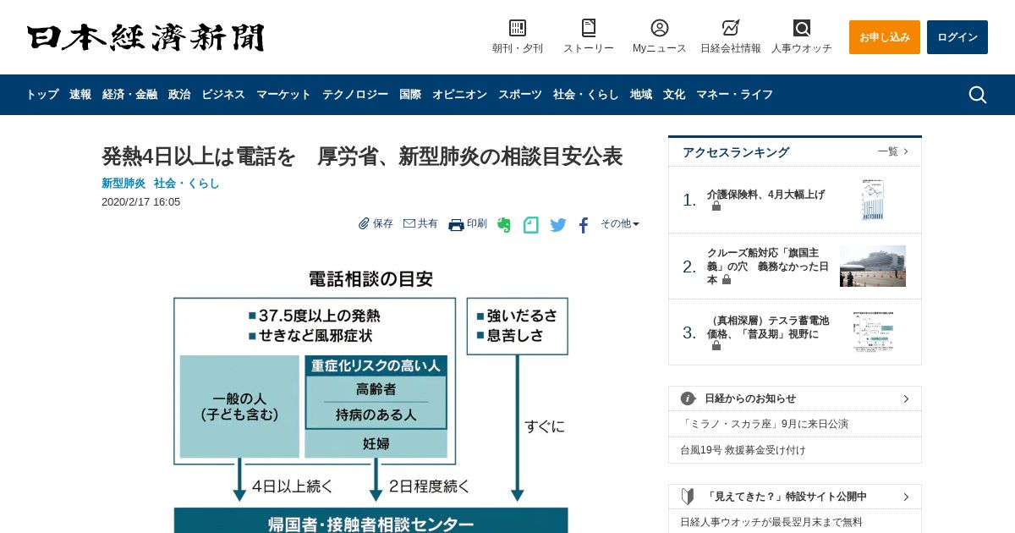The height and width of the screenshot is (533, 1015).
Task: Open the 国際 section
Action: 410,95
